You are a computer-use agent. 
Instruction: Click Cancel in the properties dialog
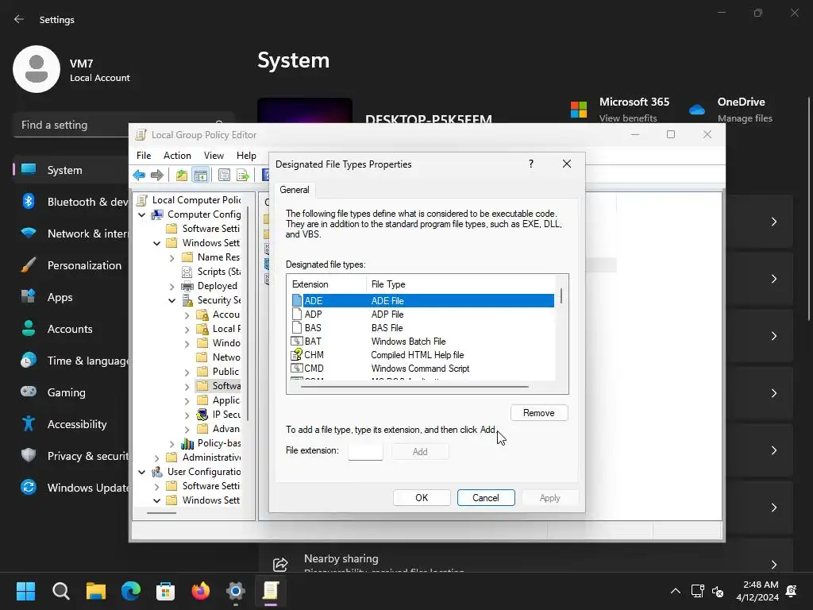coord(486,497)
